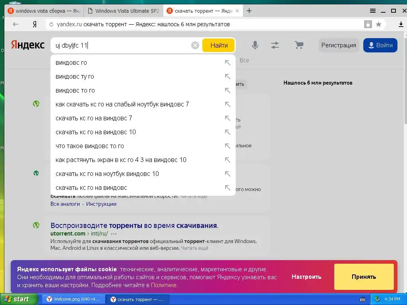
Task: Switch to 'Windows Vista Ultimate SP2' tab
Action: point(124,11)
